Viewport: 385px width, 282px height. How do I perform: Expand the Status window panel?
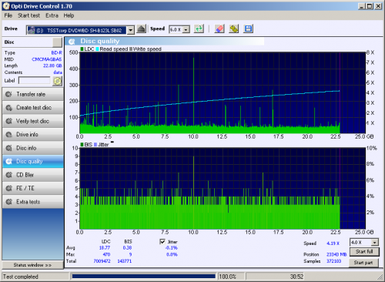[x=32, y=265]
